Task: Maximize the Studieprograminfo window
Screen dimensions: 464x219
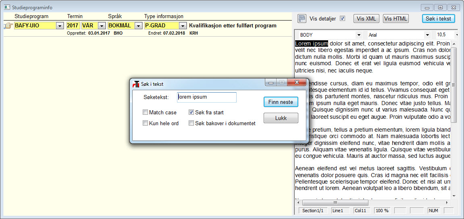Action: pos(441,7)
